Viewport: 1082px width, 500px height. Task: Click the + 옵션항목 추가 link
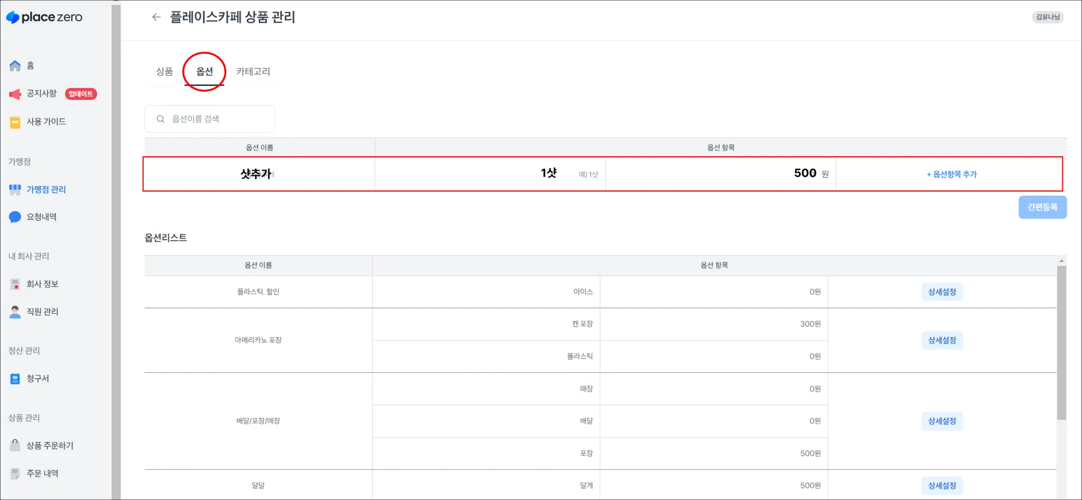tap(952, 174)
